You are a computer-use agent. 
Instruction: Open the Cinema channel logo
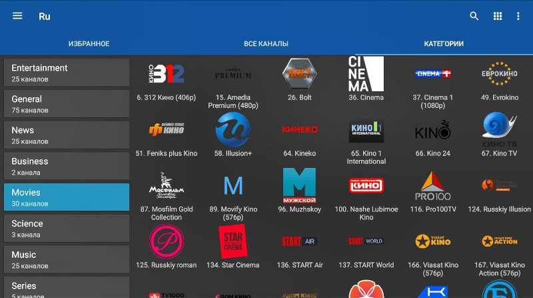coord(366,74)
